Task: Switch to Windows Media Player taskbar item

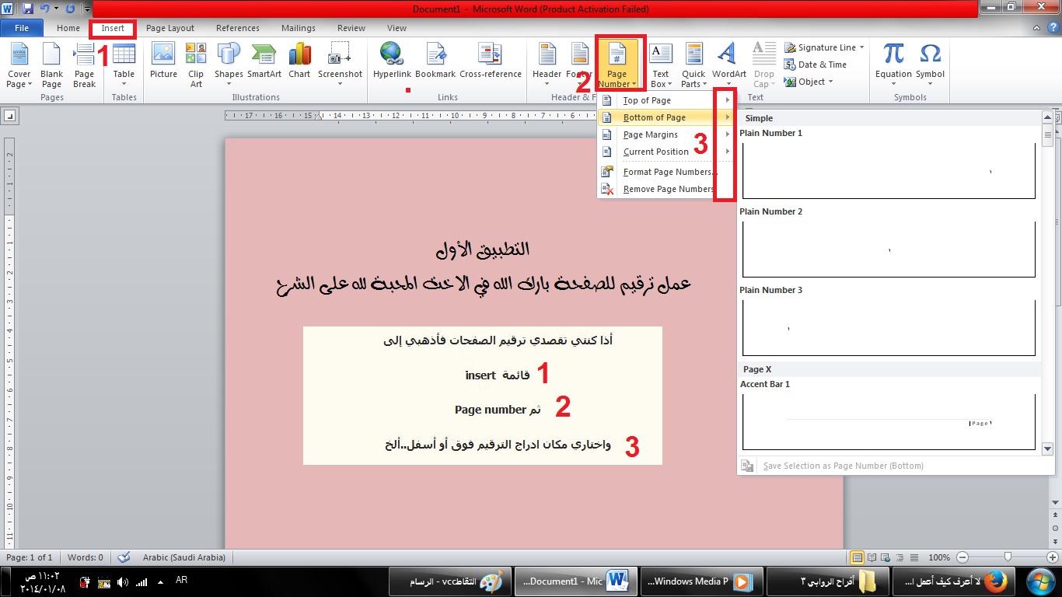Action: [x=700, y=581]
